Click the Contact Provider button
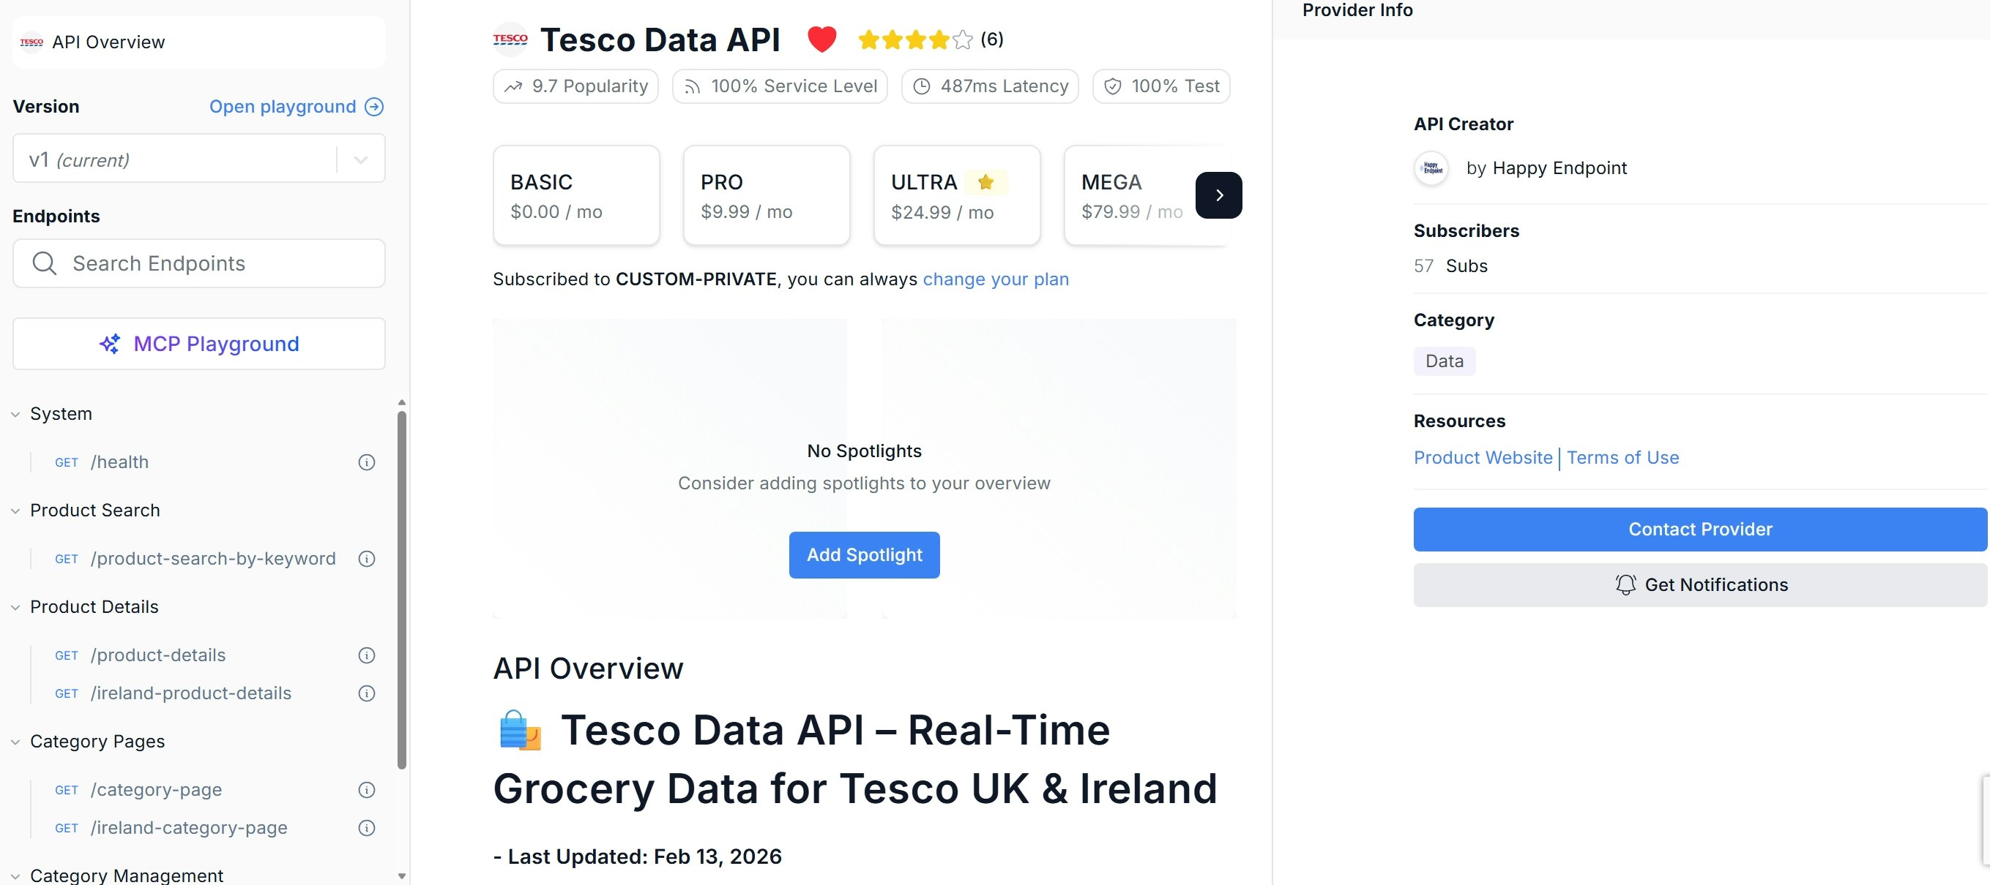This screenshot has width=1990, height=885. click(x=1699, y=530)
